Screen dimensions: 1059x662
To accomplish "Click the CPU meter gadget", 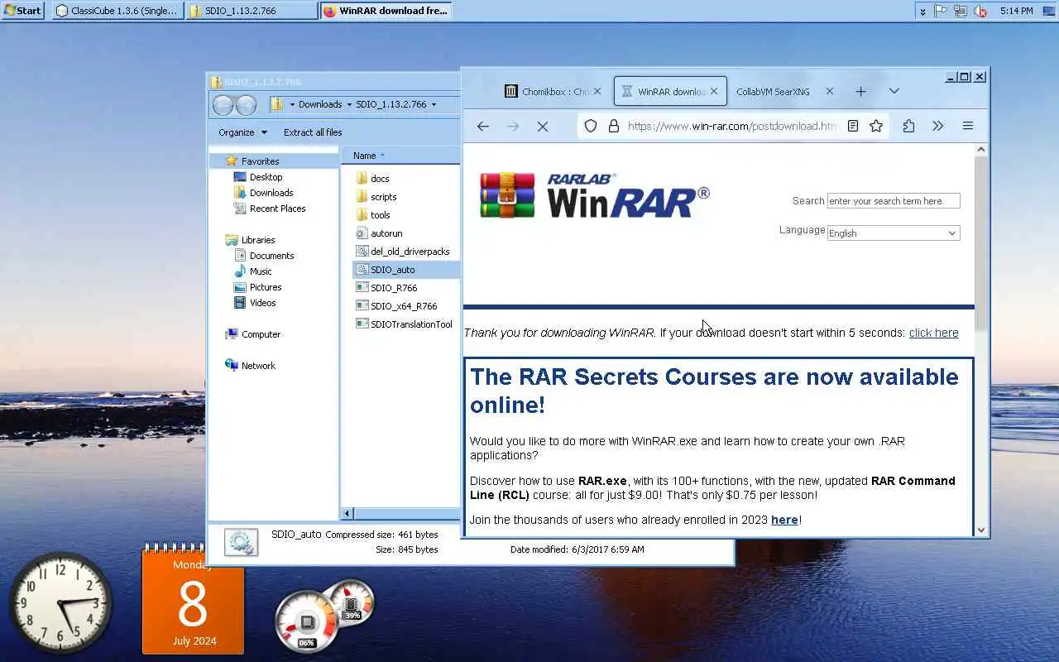I will [x=307, y=621].
